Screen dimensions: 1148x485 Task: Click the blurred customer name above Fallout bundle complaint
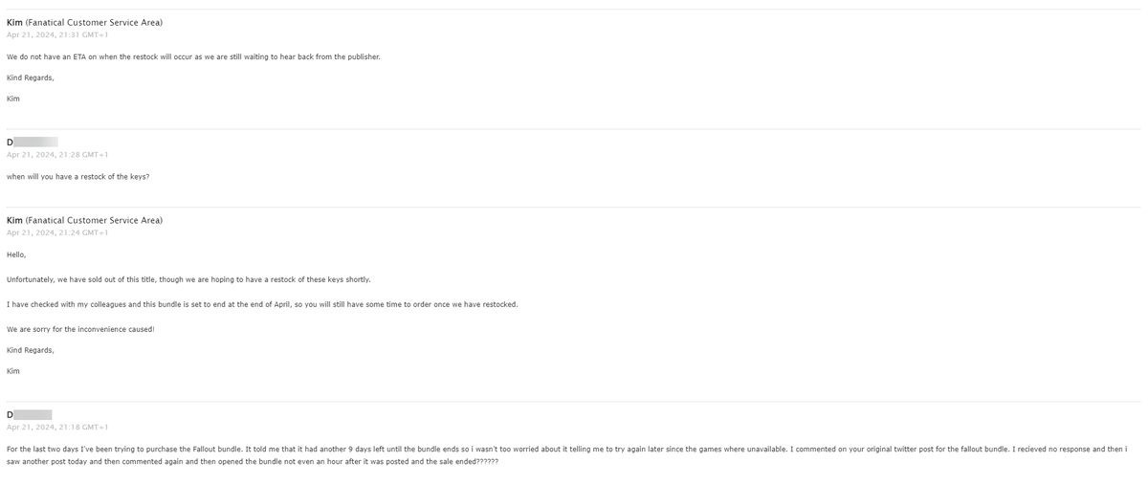click(x=30, y=415)
